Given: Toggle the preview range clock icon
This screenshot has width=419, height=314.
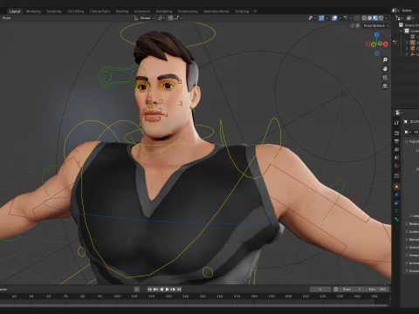Looking at the screenshot, I should (335, 290).
